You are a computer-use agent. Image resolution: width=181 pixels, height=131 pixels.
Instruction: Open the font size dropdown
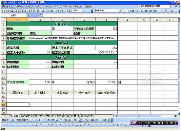coord(129,11)
